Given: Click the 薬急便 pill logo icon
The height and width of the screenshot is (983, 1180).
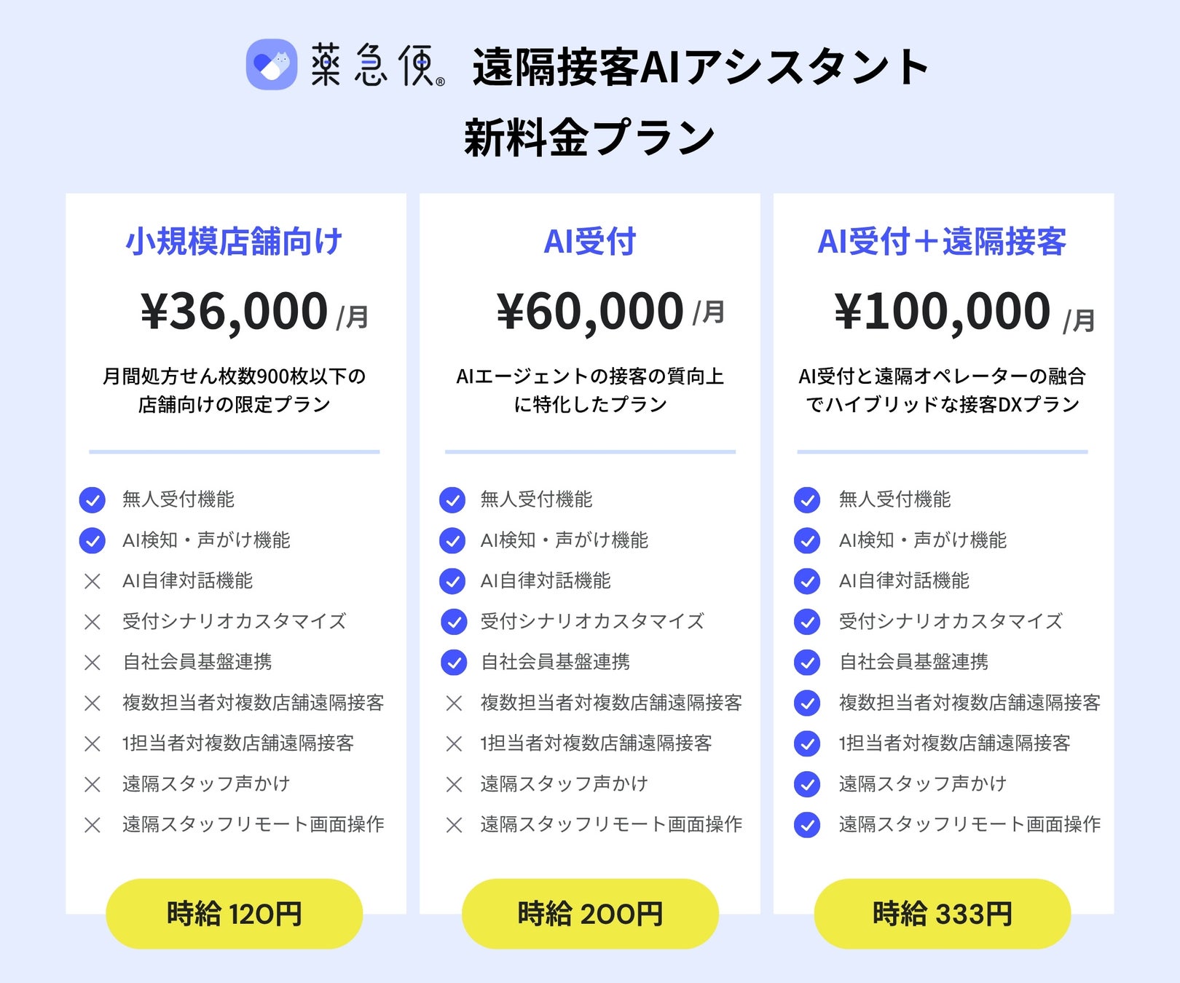Looking at the screenshot, I should pos(272,65).
